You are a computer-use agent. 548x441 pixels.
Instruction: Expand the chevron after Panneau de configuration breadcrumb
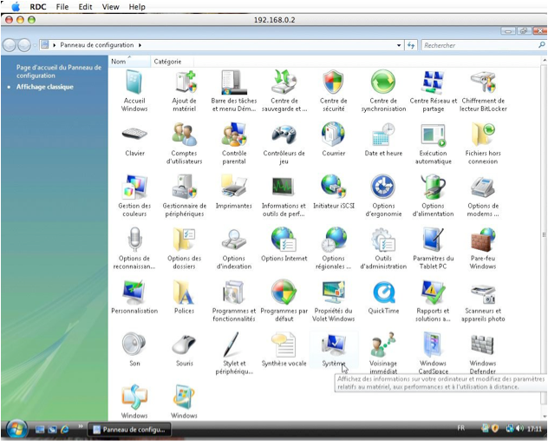[140, 45]
